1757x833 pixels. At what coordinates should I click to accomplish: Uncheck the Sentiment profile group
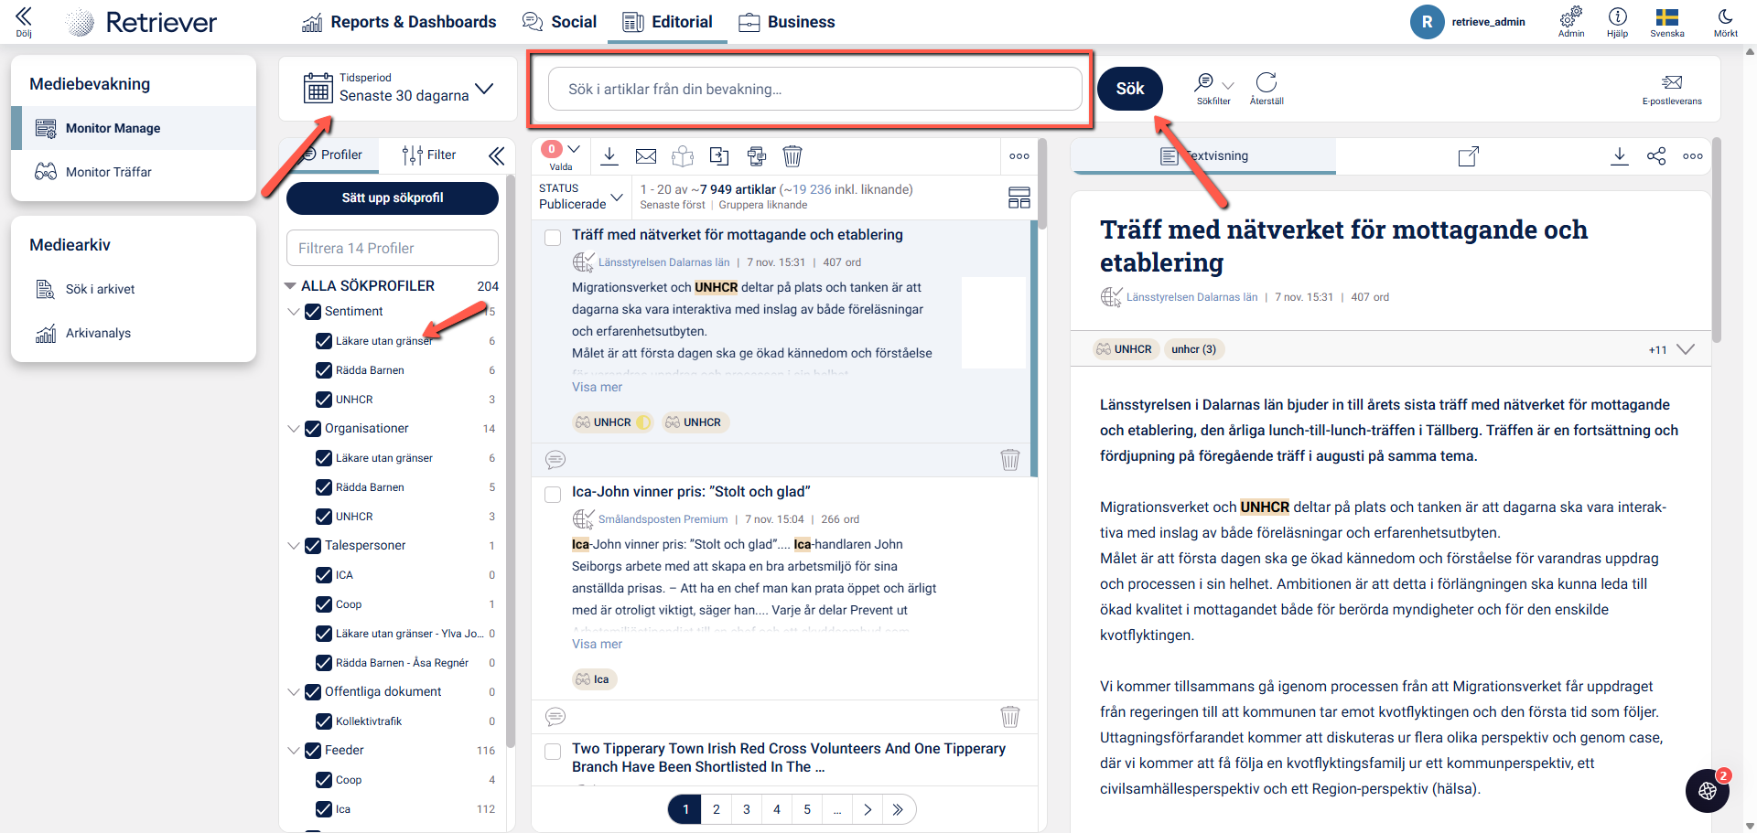click(x=313, y=312)
